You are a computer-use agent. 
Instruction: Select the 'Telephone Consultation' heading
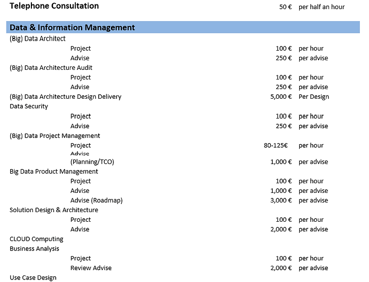(54, 6)
